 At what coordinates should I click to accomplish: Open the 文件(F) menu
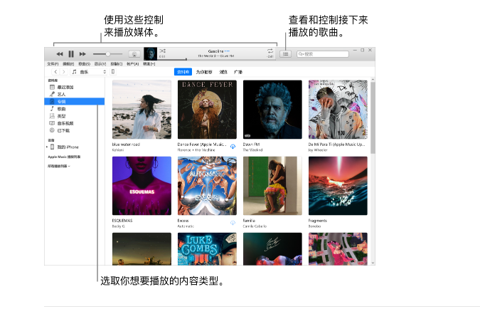(53, 64)
